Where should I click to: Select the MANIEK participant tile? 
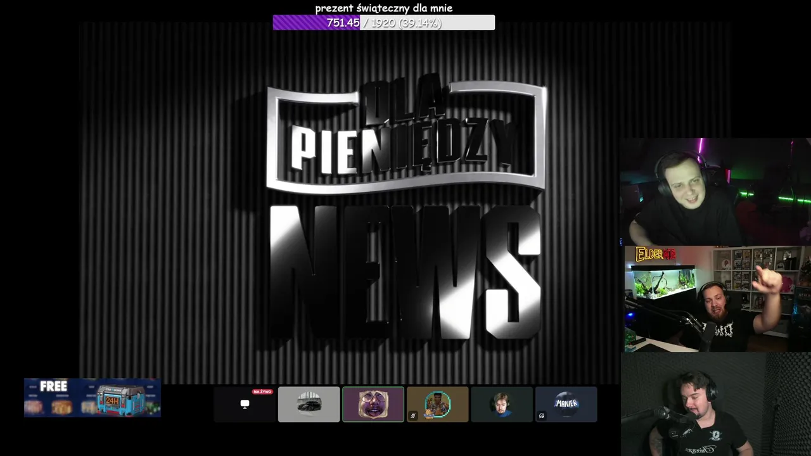tap(566, 404)
